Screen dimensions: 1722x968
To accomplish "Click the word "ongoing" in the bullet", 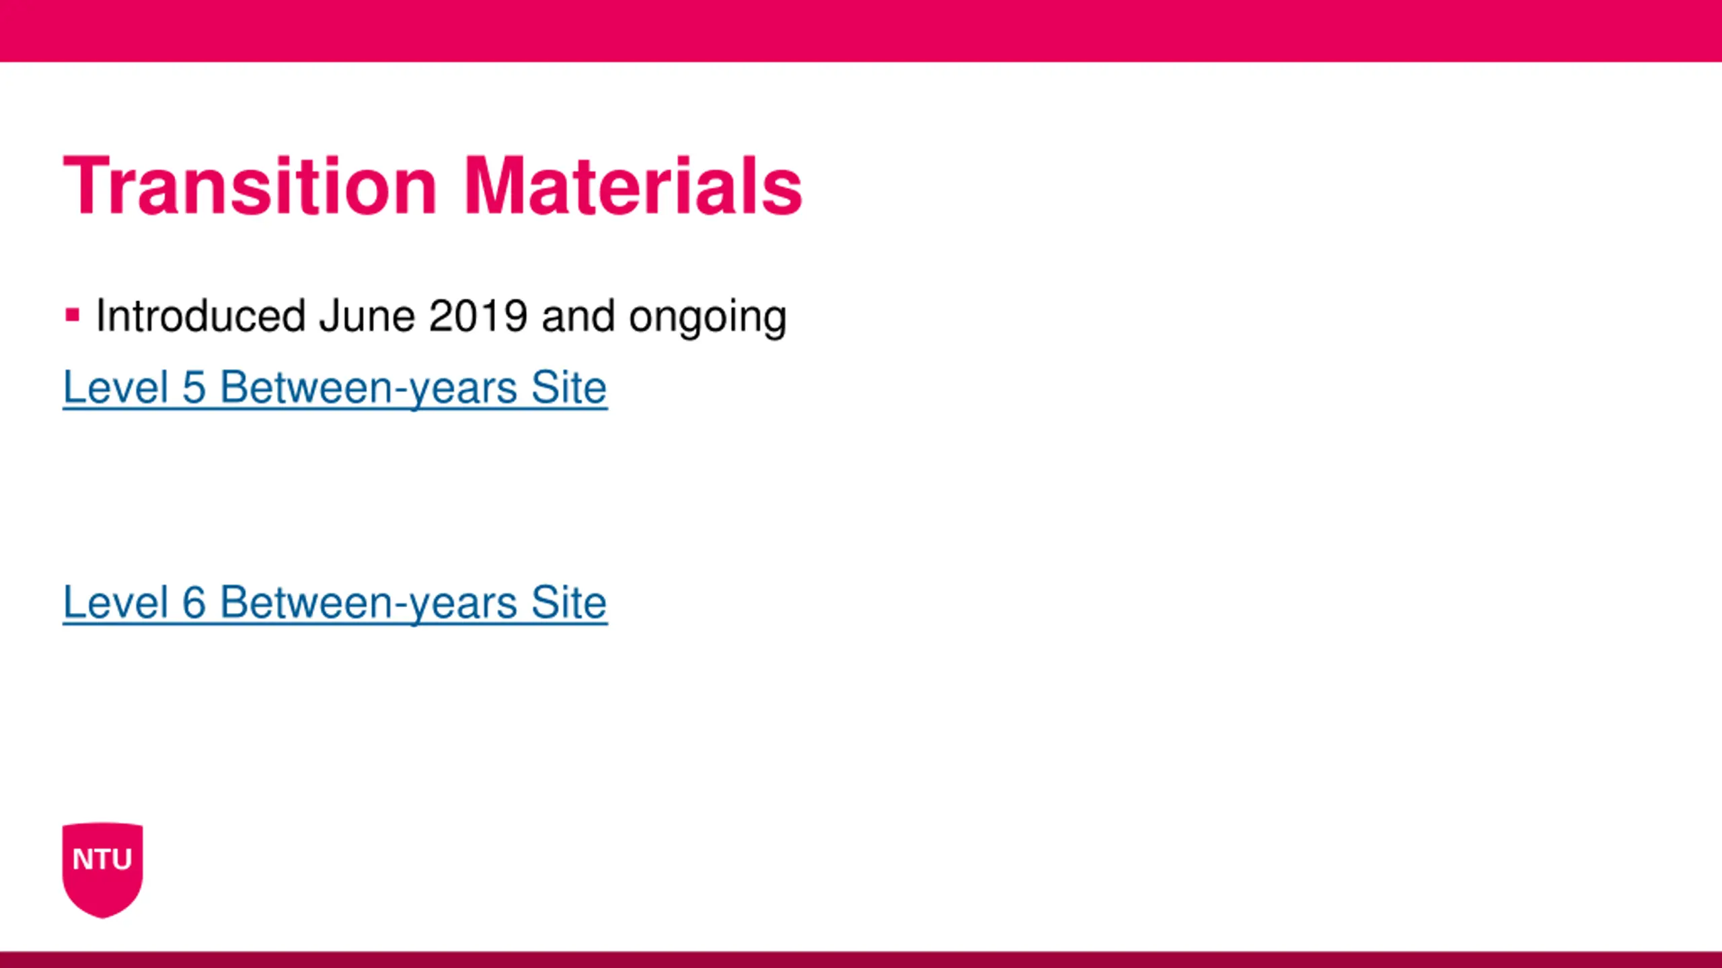I will coord(707,317).
